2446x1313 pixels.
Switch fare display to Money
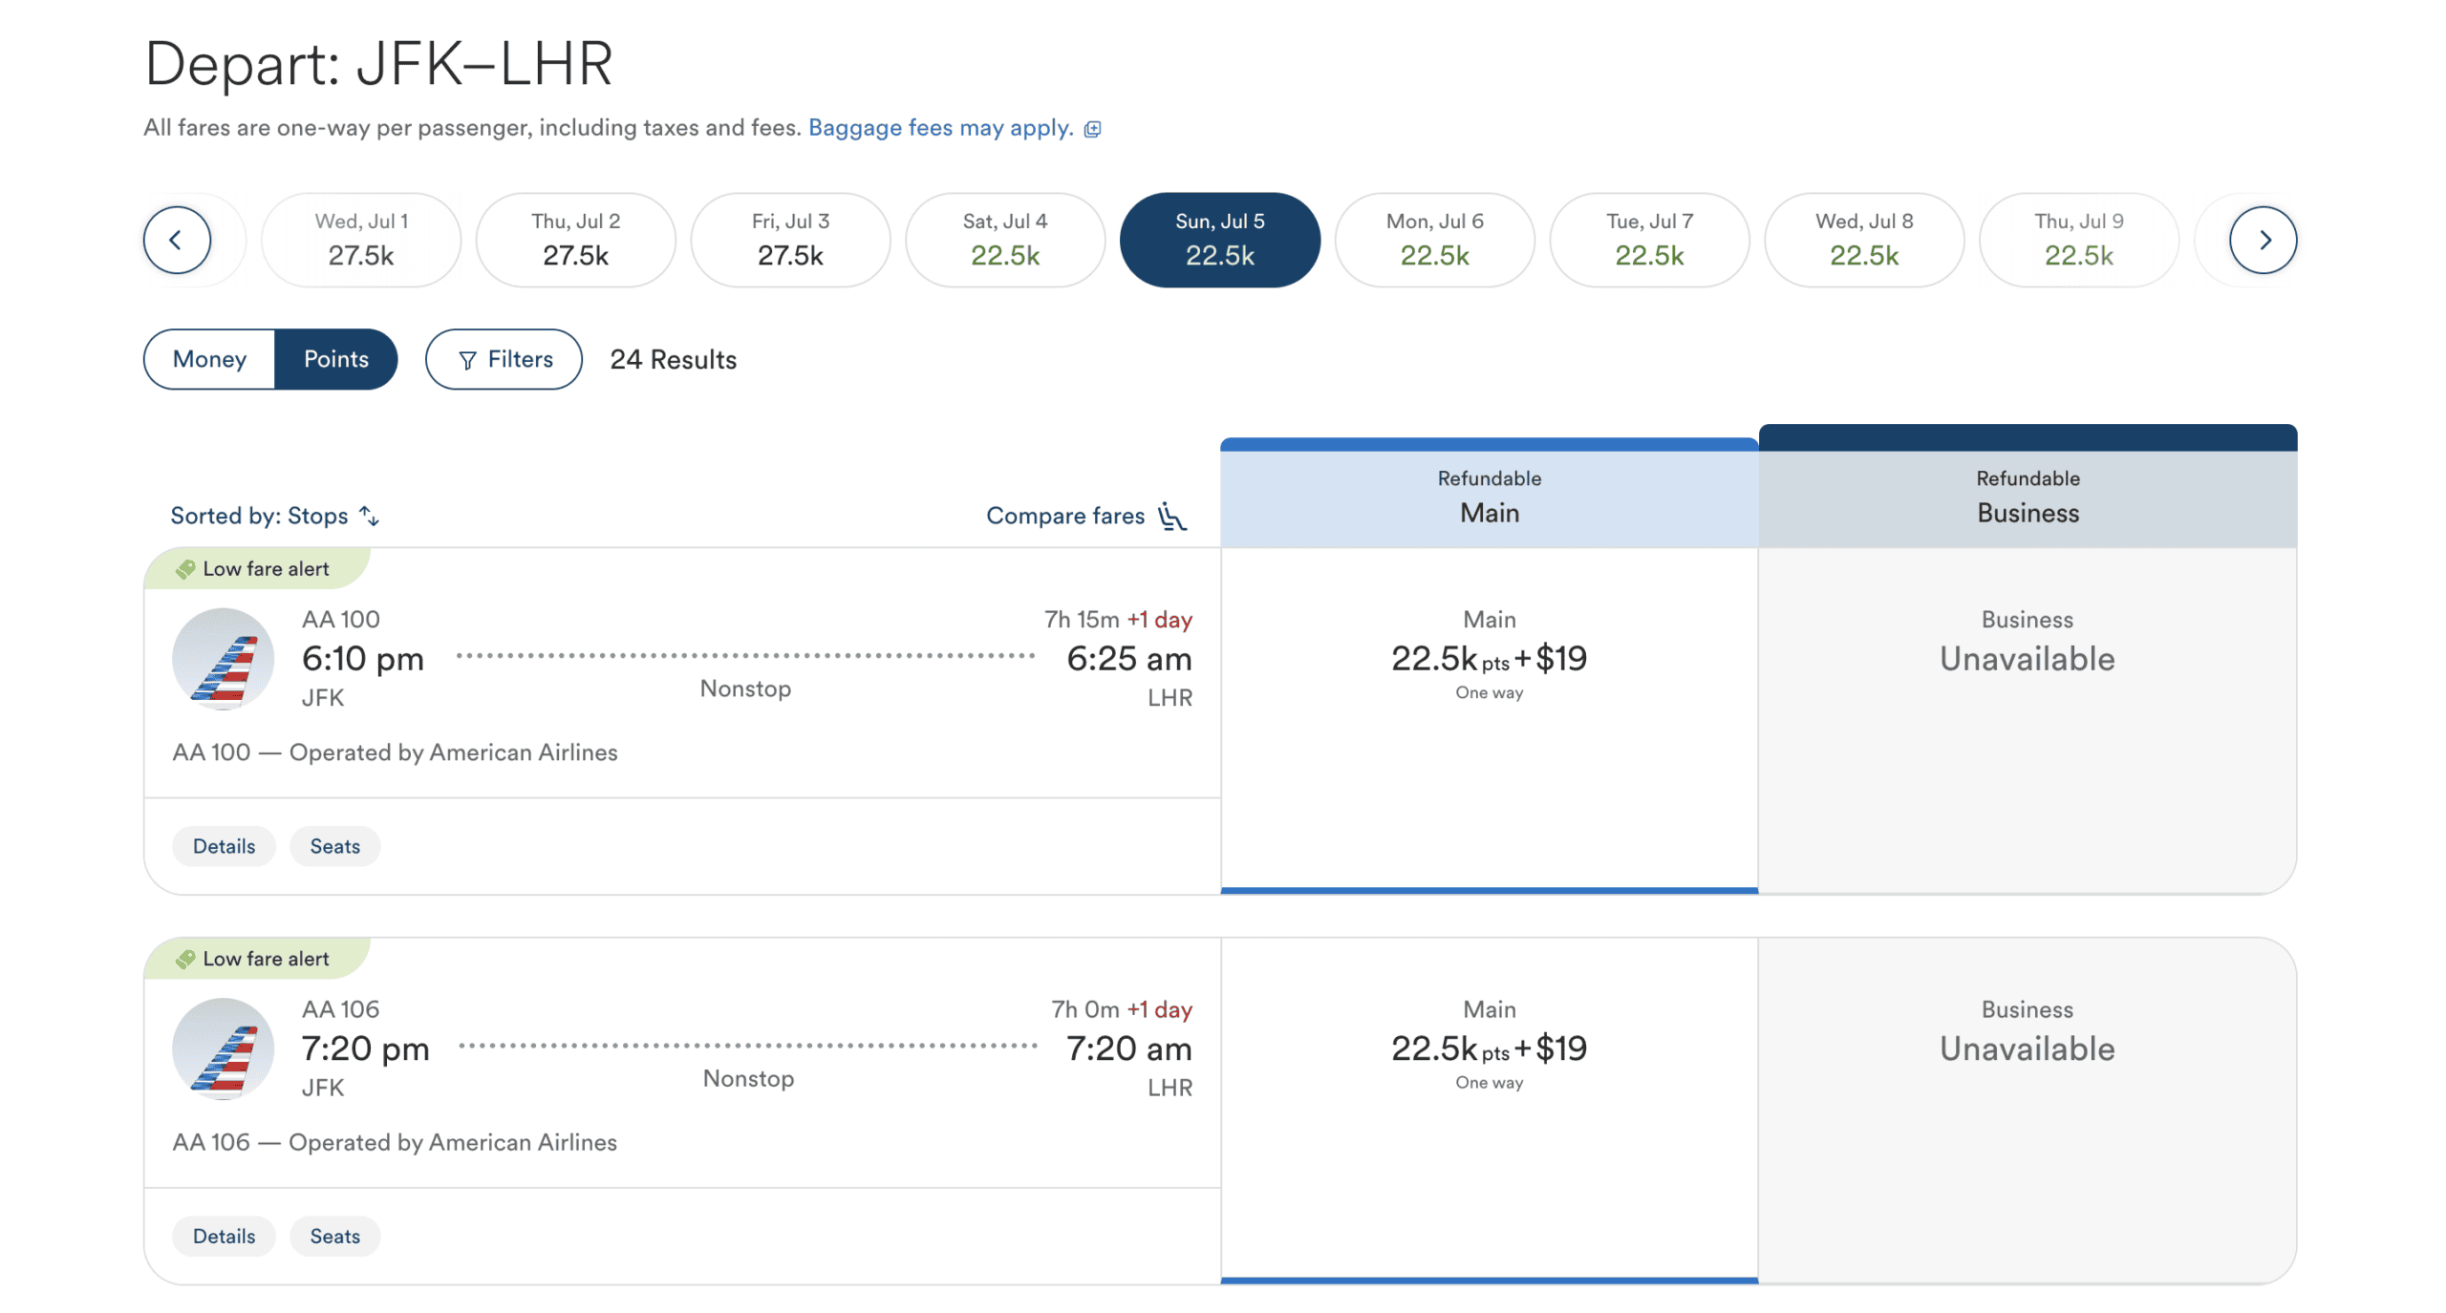209,359
